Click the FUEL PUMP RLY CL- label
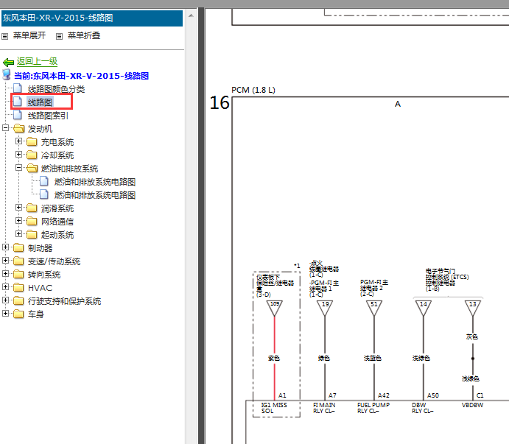Image resolution: width=509 pixels, height=444 pixels. point(373,408)
